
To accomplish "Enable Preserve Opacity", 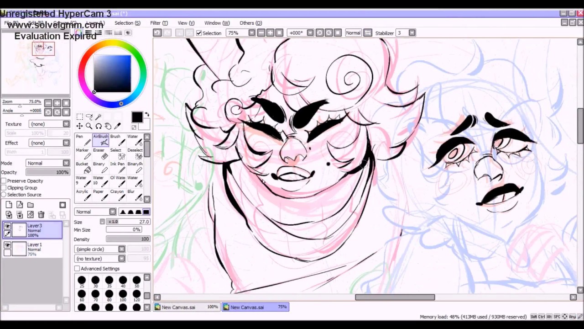I will tap(4, 181).
